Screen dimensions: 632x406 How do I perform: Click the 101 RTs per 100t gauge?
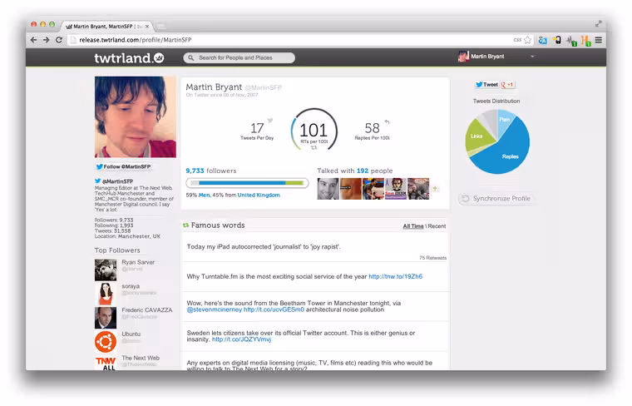point(314,130)
